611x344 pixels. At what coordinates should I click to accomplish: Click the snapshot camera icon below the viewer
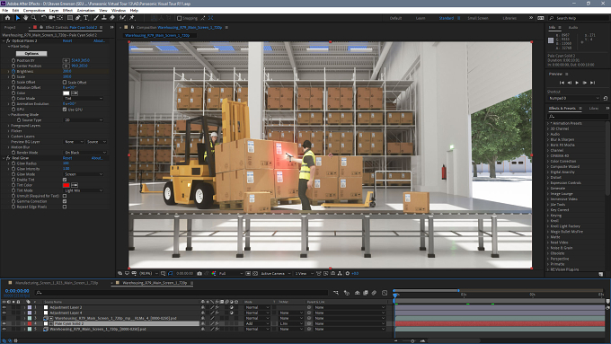(x=199, y=273)
